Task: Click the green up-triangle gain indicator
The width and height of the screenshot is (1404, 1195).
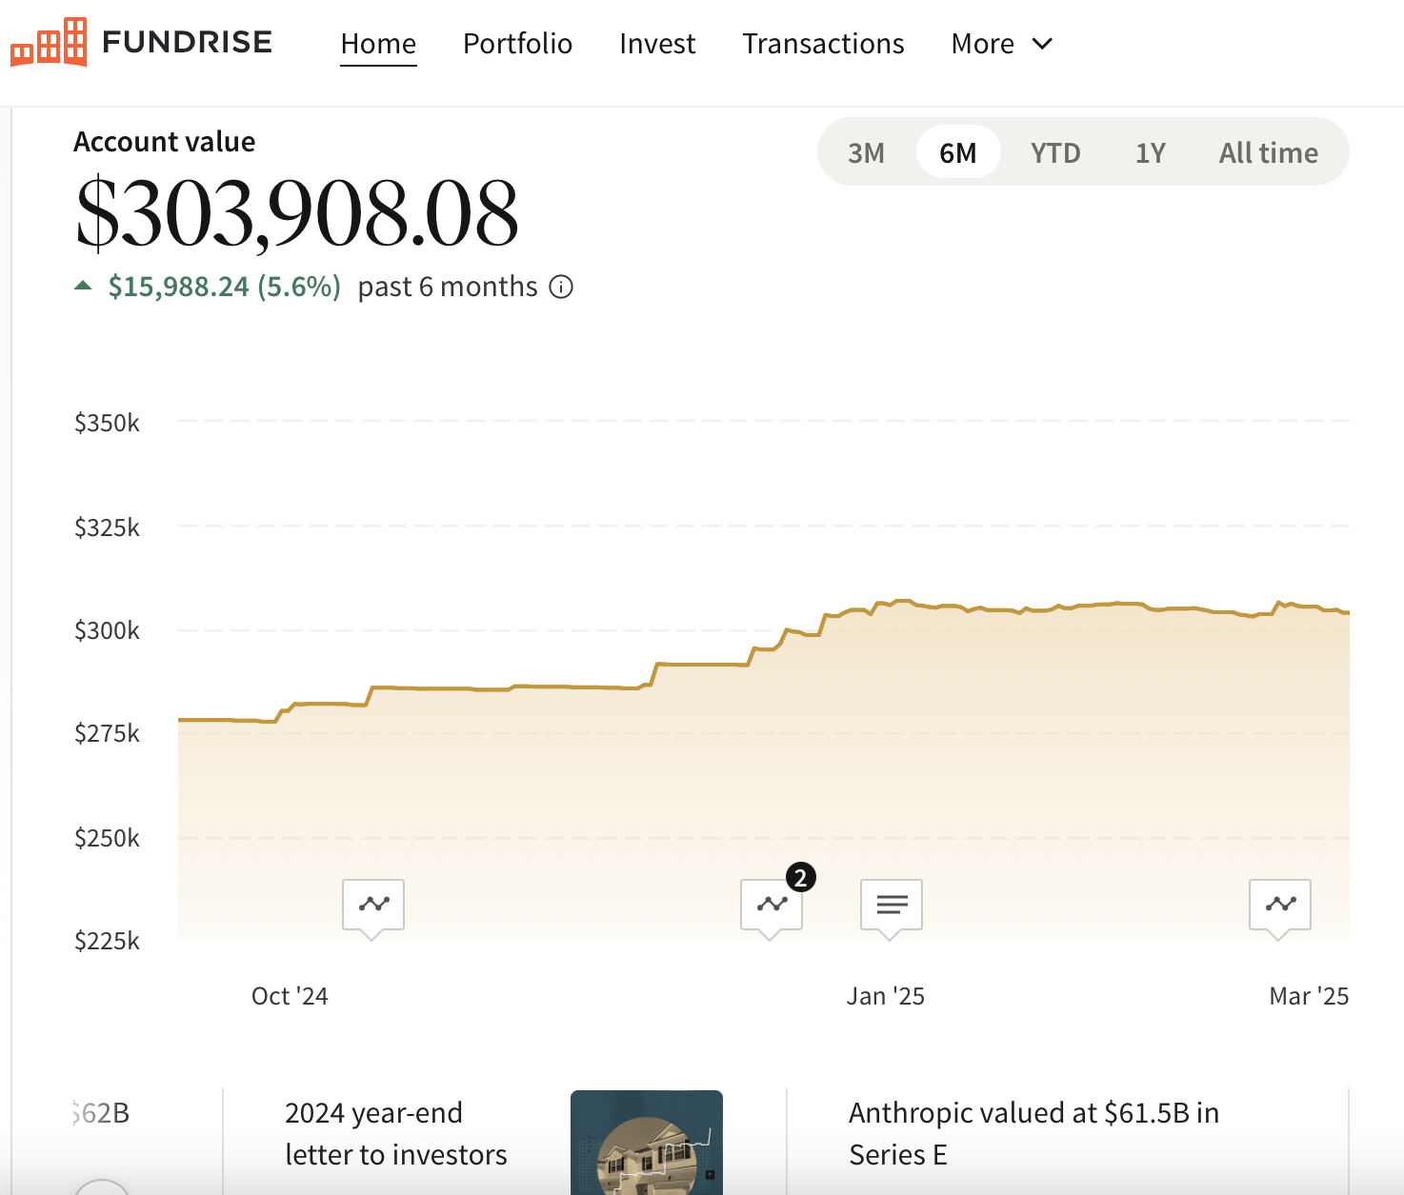Action: pyautogui.click(x=83, y=285)
